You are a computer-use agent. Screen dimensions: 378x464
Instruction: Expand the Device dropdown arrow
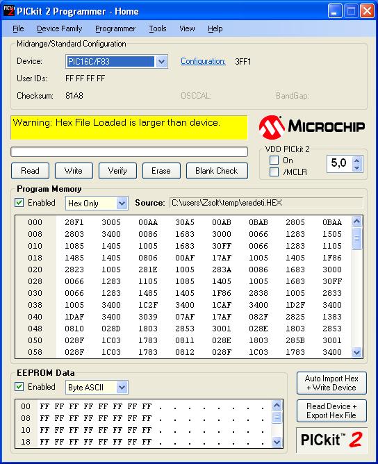(161, 62)
